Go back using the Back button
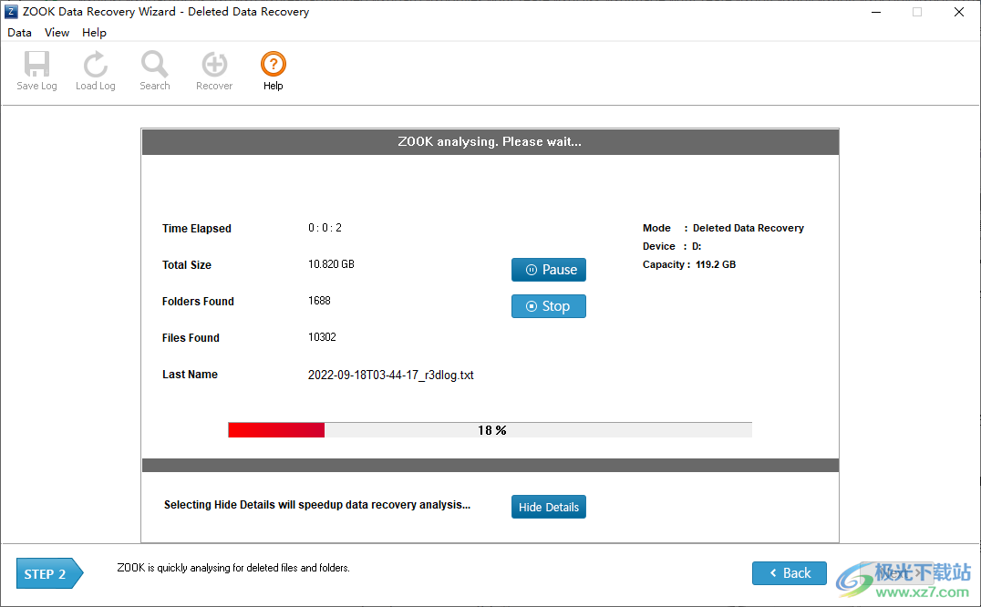This screenshot has height=607, width=981. 789,572
